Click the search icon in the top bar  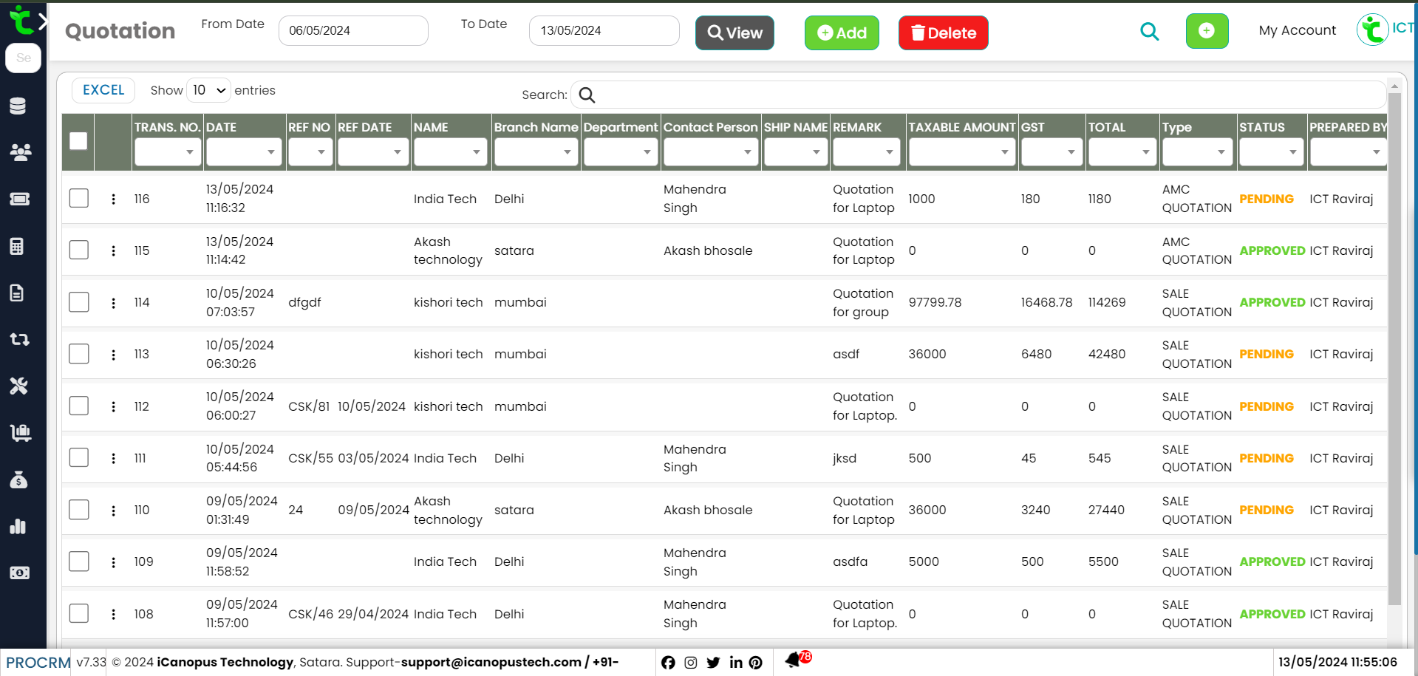click(x=1149, y=32)
